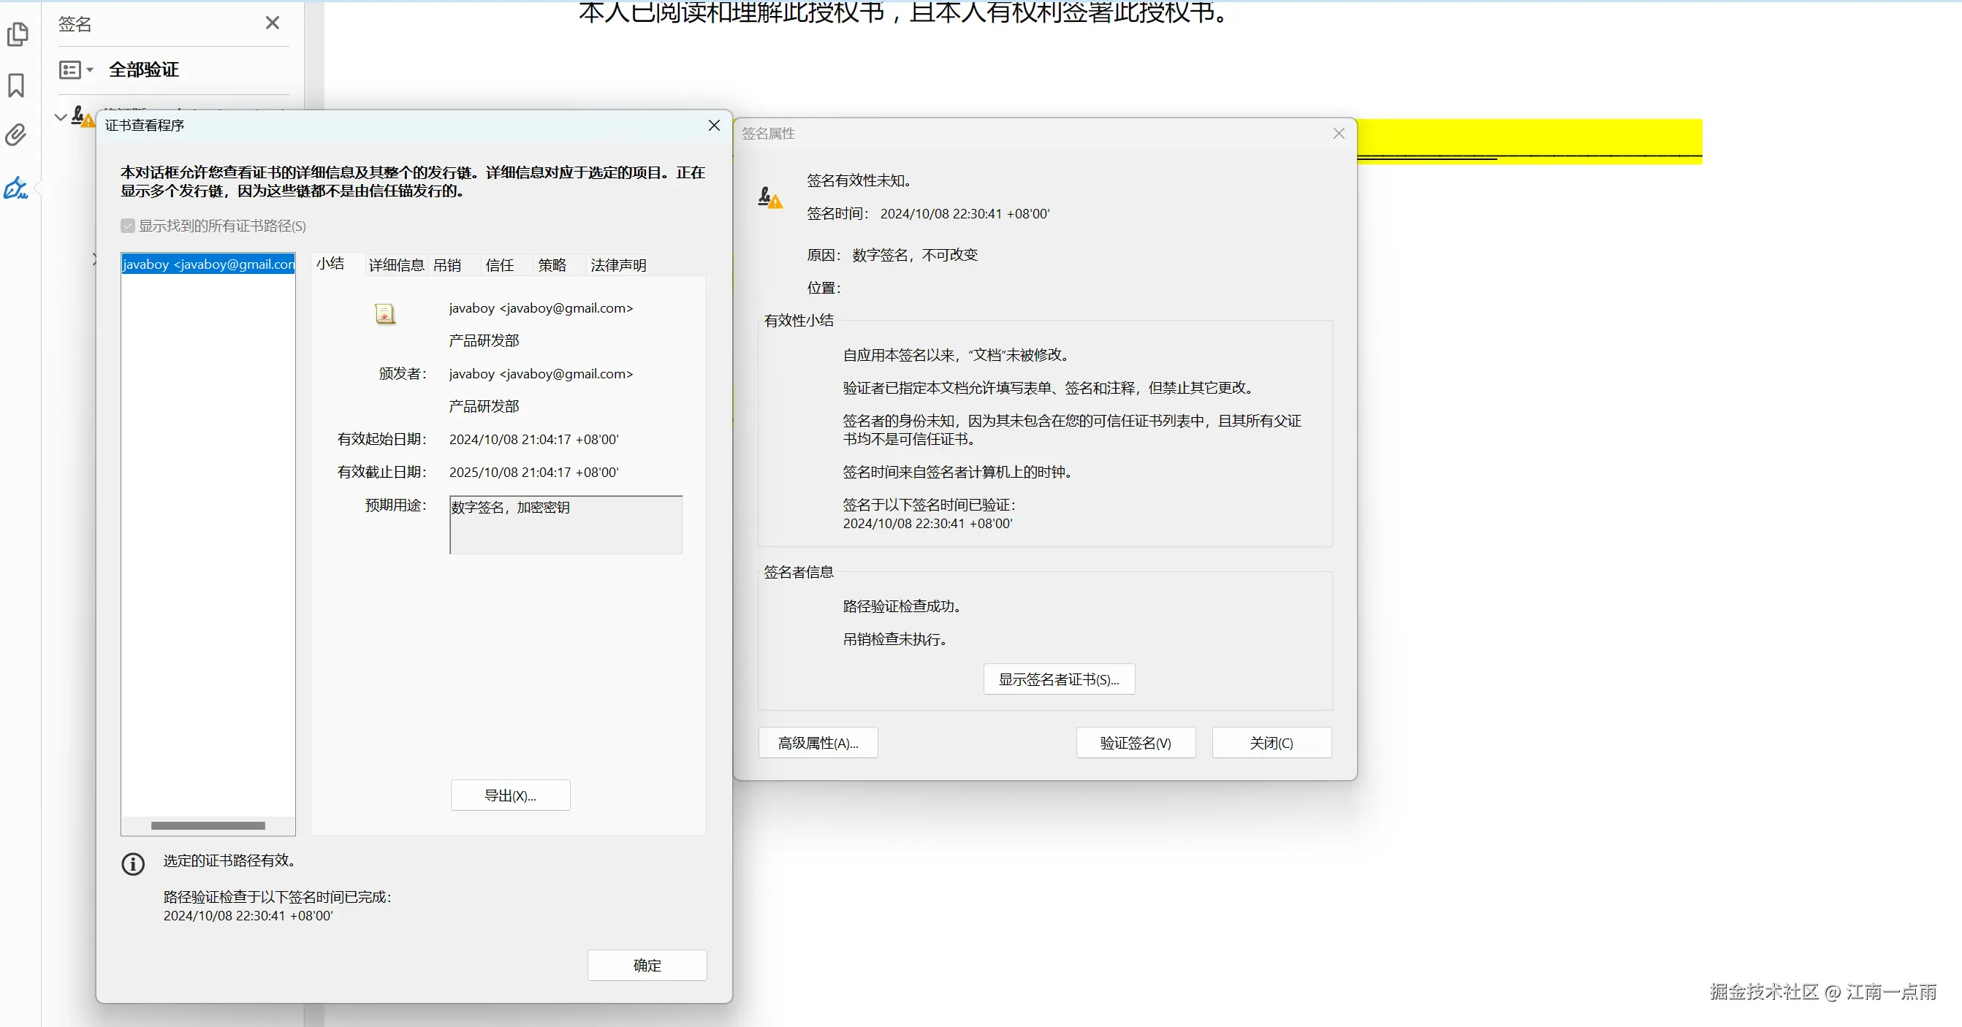Open the 法律声明 legal notice tab
This screenshot has width=1962, height=1027.
click(617, 265)
